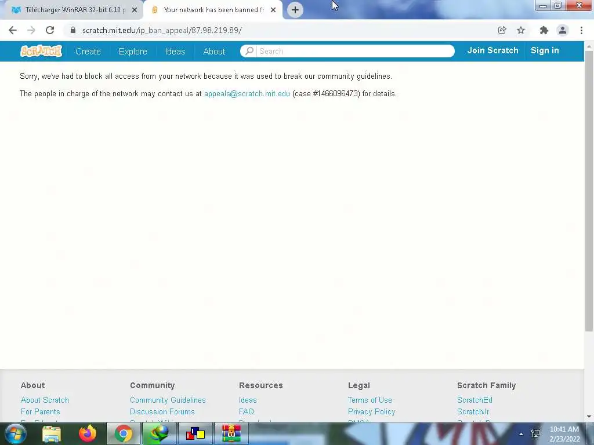Reload the current page
The width and height of the screenshot is (594, 445).
[x=50, y=30]
